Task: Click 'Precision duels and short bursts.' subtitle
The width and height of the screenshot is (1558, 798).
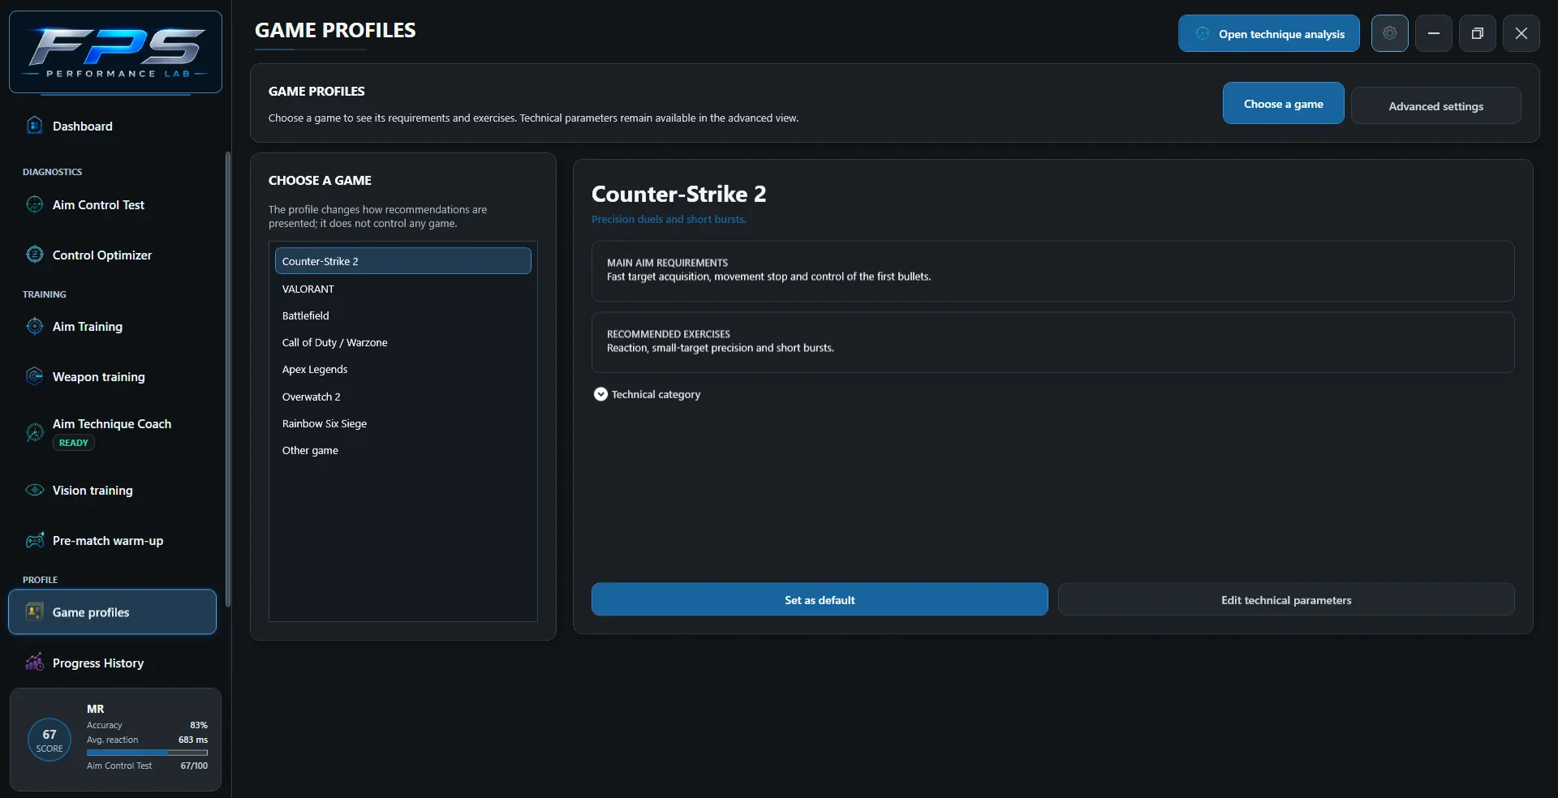Action: (x=669, y=219)
